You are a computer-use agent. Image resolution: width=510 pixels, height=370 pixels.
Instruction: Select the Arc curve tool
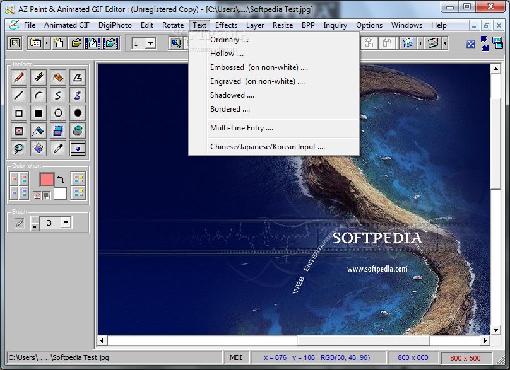pos(39,95)
